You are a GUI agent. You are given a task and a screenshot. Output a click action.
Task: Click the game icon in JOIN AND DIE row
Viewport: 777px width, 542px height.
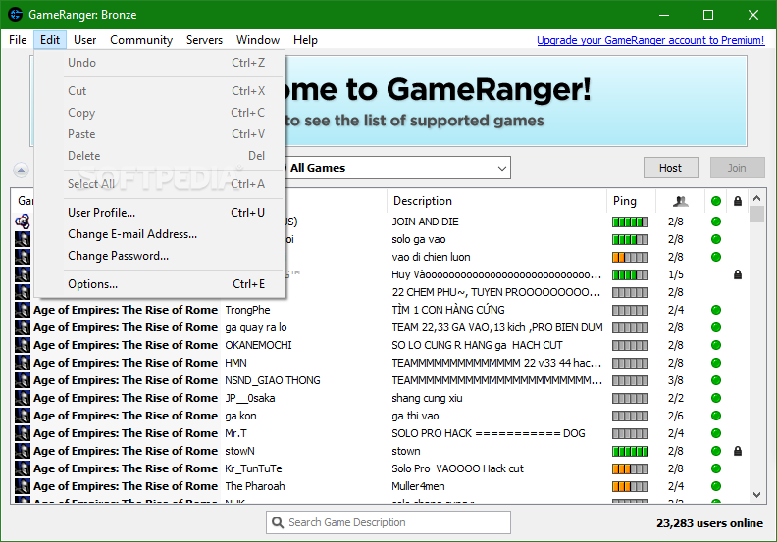tap(23, 222)
